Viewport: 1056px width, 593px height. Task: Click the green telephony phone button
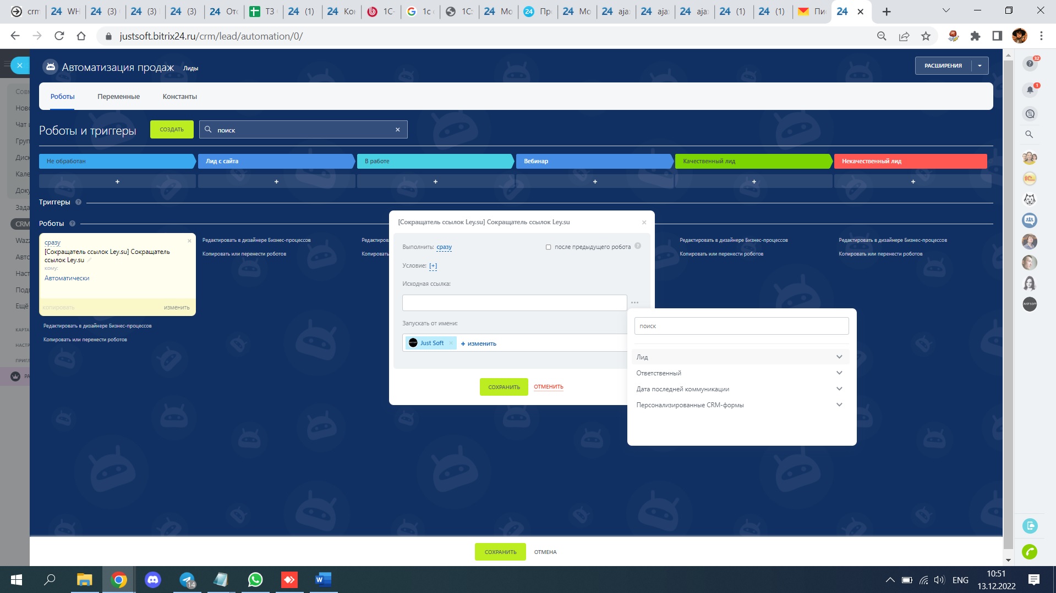tap(1030, 552)
